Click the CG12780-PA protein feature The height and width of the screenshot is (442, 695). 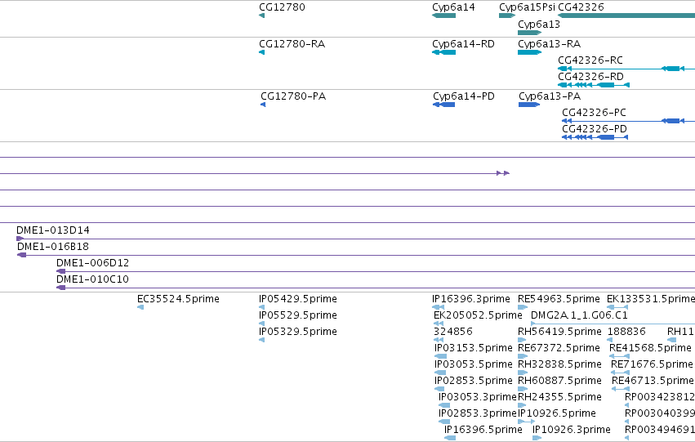(263, 105)
